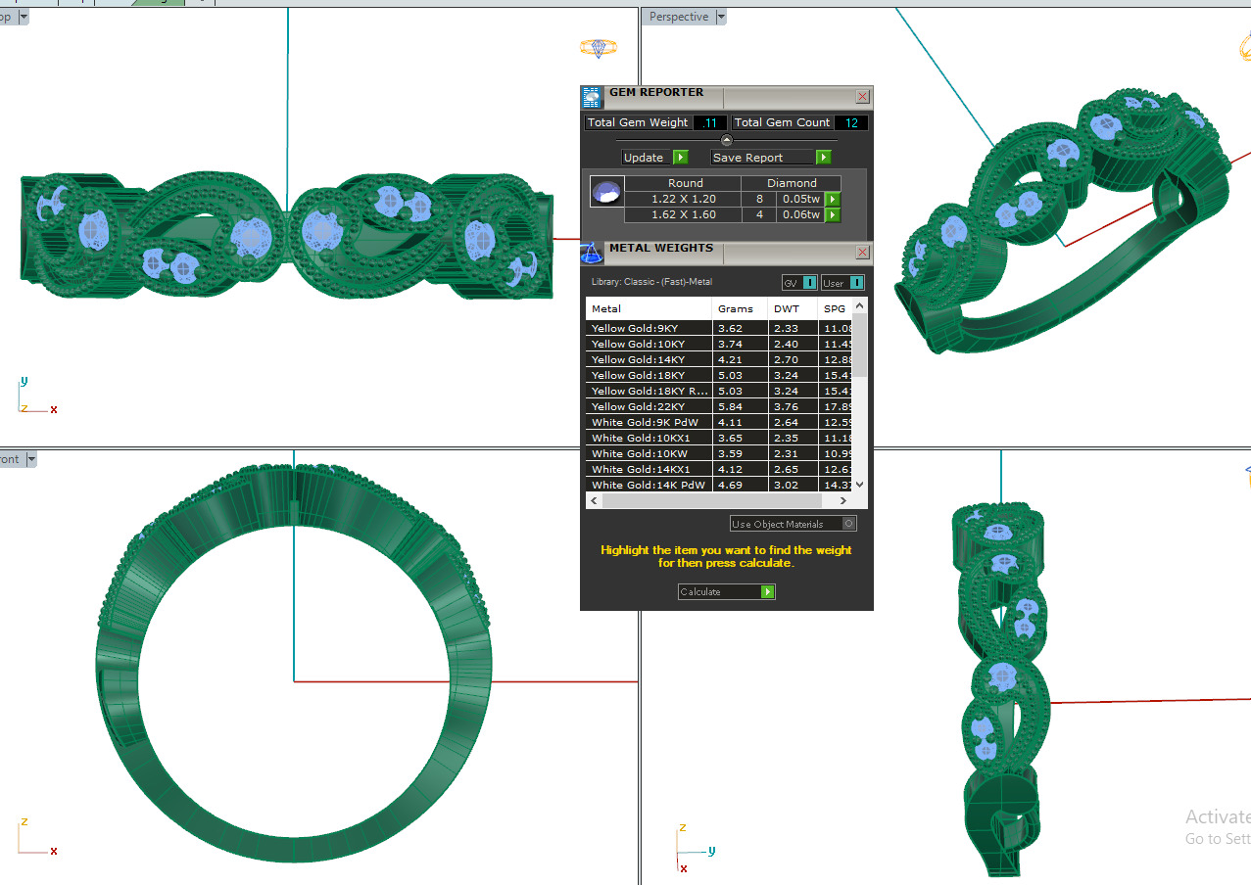The width and height of the screenshot is (1251, 885).
Task: Click the Save Report button
Action: pyautogui.click(x=771, y=158)
